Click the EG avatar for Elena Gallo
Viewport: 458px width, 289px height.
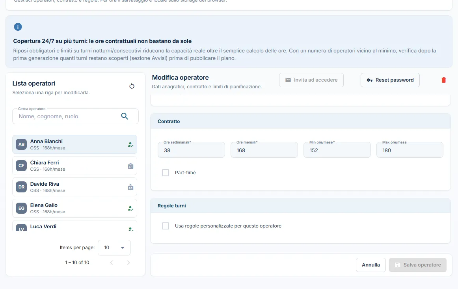[21, 208]
